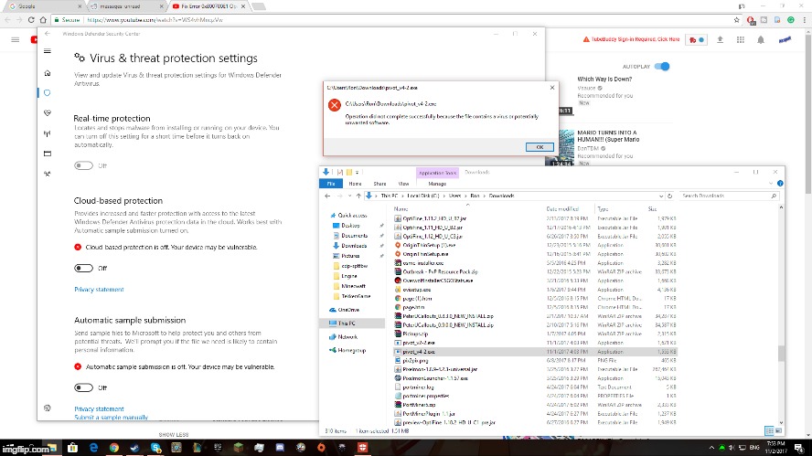Screen dimensions: 812x456
Task: Open Which Way Is Down? recommended video
Action: (x=604, y=80)
